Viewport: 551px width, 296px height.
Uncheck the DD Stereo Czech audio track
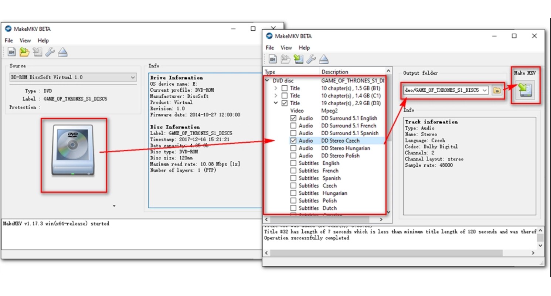click(294, 140)
